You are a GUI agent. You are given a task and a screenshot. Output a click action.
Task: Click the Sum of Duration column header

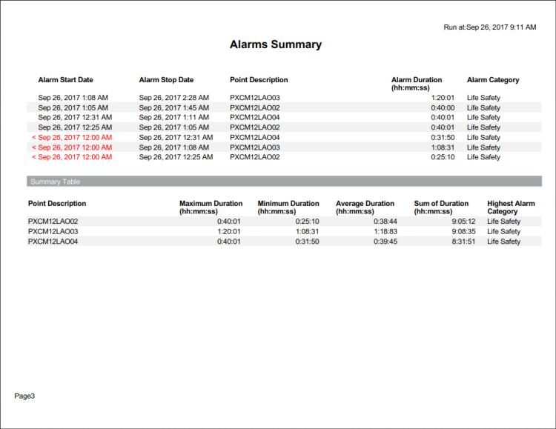point(441,207)
